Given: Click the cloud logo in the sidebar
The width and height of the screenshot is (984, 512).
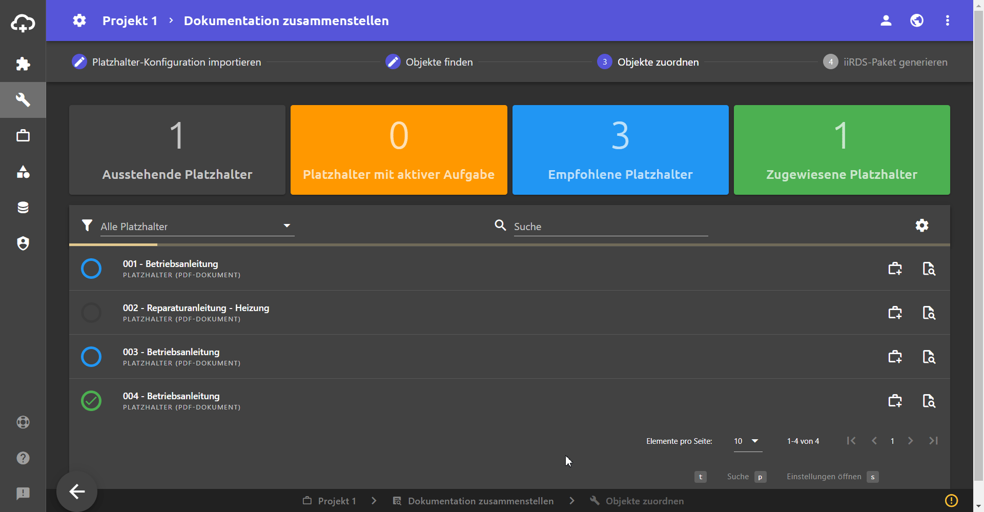Looking at the screenshot, I should coord(23,23).
